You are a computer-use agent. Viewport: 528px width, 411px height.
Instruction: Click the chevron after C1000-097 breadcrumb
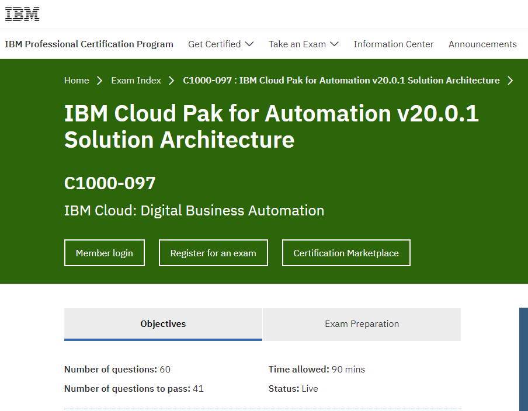tap(510, 81)
